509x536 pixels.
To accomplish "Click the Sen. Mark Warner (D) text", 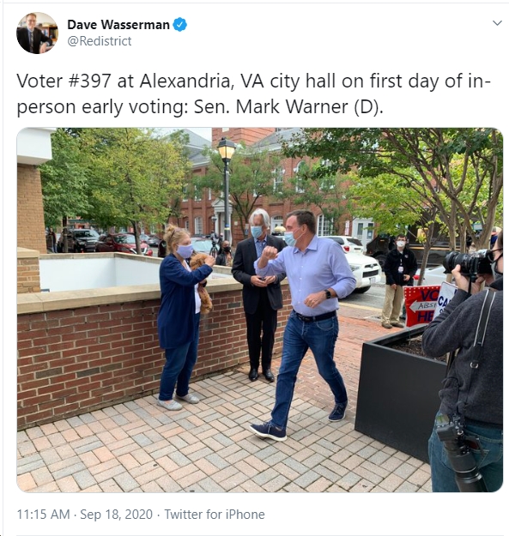I will (x=288, y=107).
